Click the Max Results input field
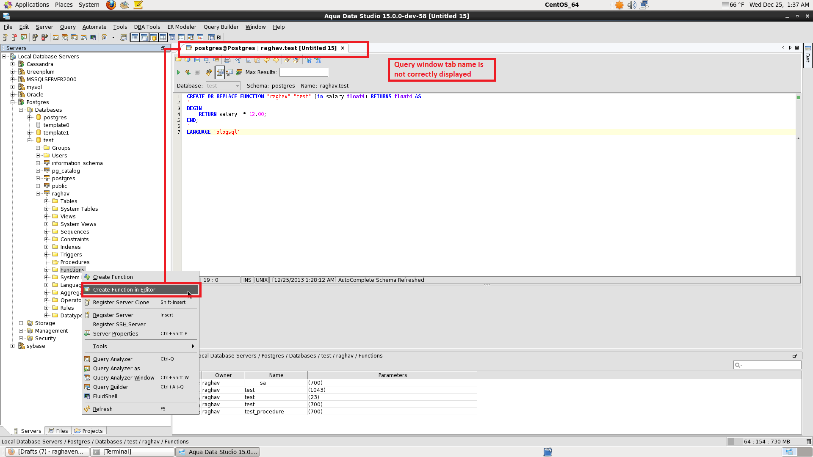 coord(304,72)
